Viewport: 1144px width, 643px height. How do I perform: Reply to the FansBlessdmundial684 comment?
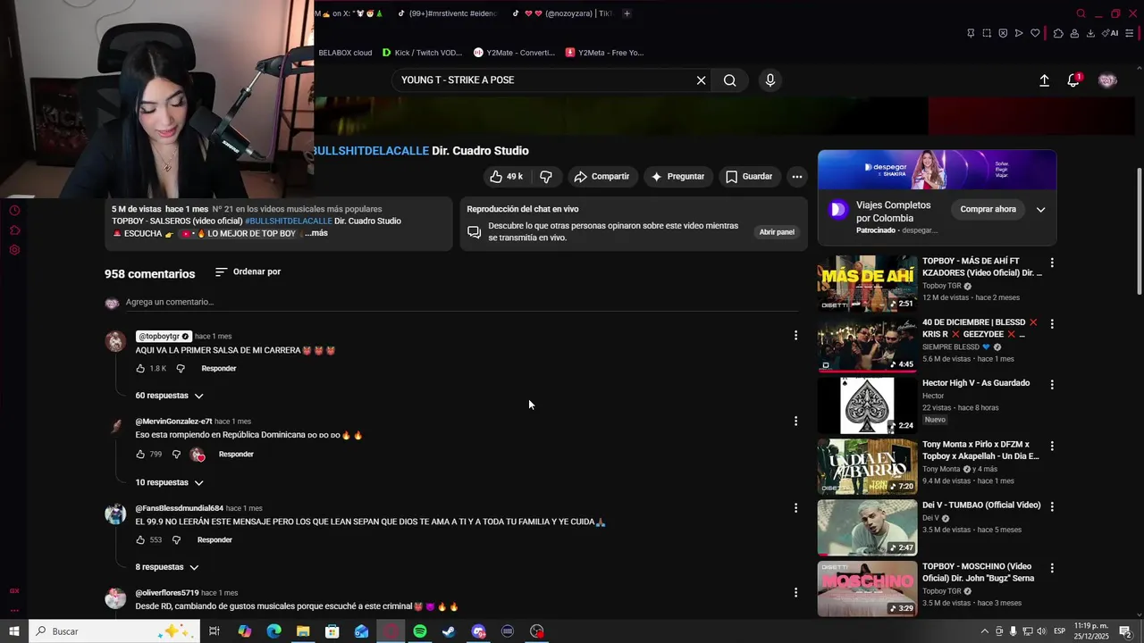214,540
